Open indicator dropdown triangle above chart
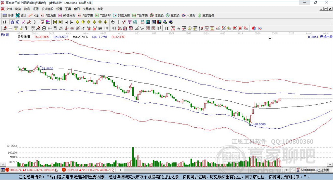Screen dimensions: 333x180 pos(270,39)
